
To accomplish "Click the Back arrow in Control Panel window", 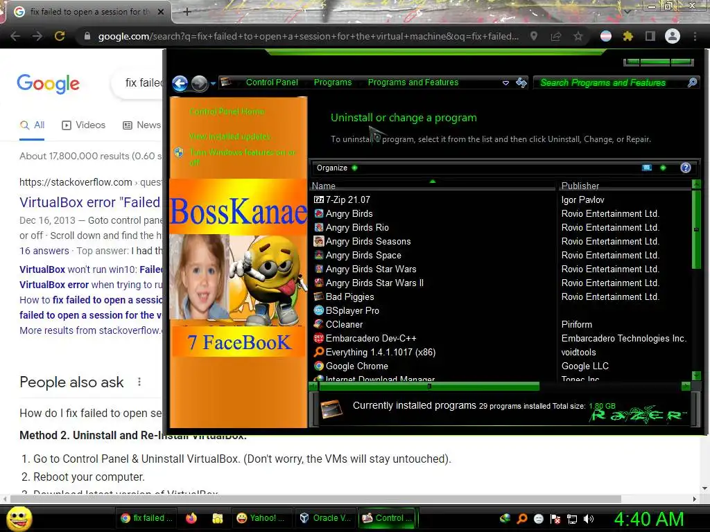I will [x=180, y=83].
